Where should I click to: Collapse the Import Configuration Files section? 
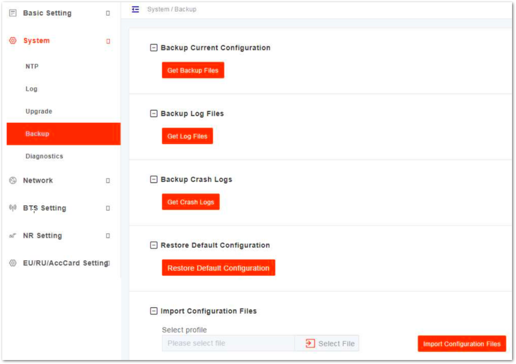coord(154,311)
